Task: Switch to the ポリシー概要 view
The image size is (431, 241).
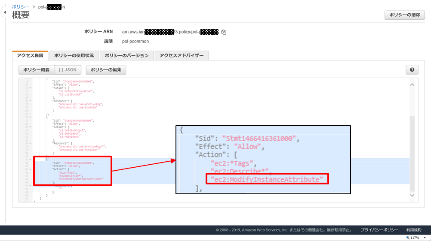Action: (36, 70)
